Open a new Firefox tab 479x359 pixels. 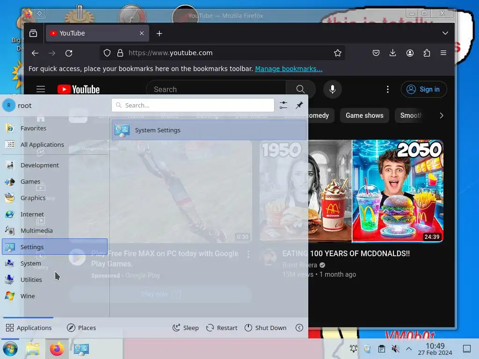159,34
